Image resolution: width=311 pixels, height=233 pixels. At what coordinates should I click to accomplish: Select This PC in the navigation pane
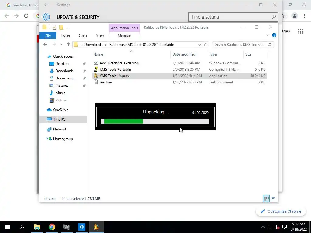[x=63, y=120]
